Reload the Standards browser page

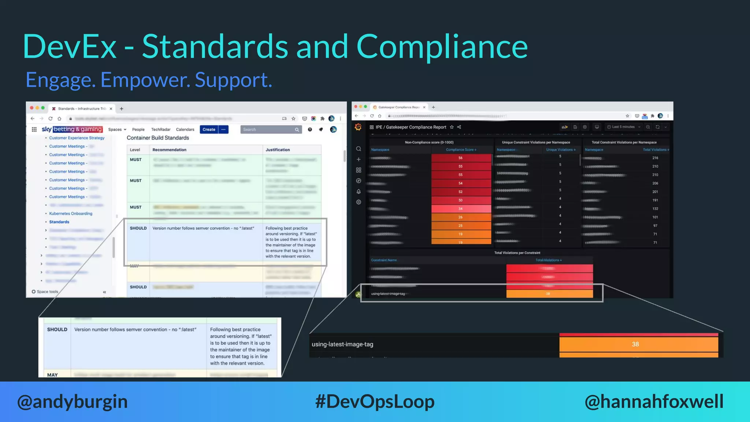point(50,119)
